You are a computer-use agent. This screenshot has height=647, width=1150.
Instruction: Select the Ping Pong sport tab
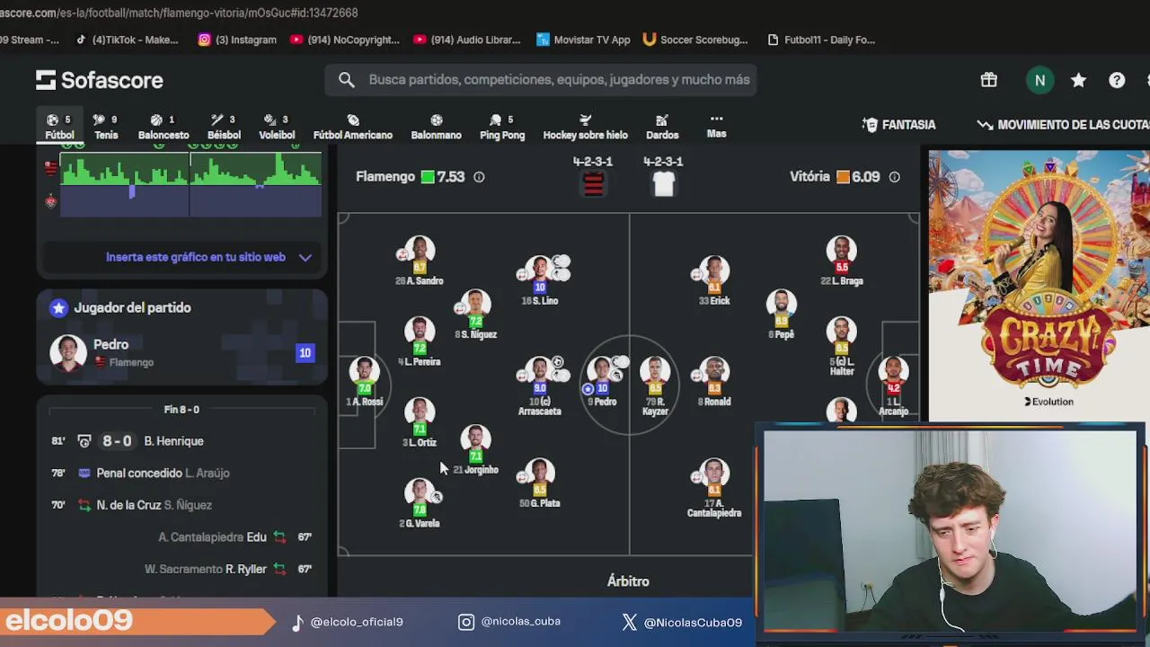click(502, 127)
